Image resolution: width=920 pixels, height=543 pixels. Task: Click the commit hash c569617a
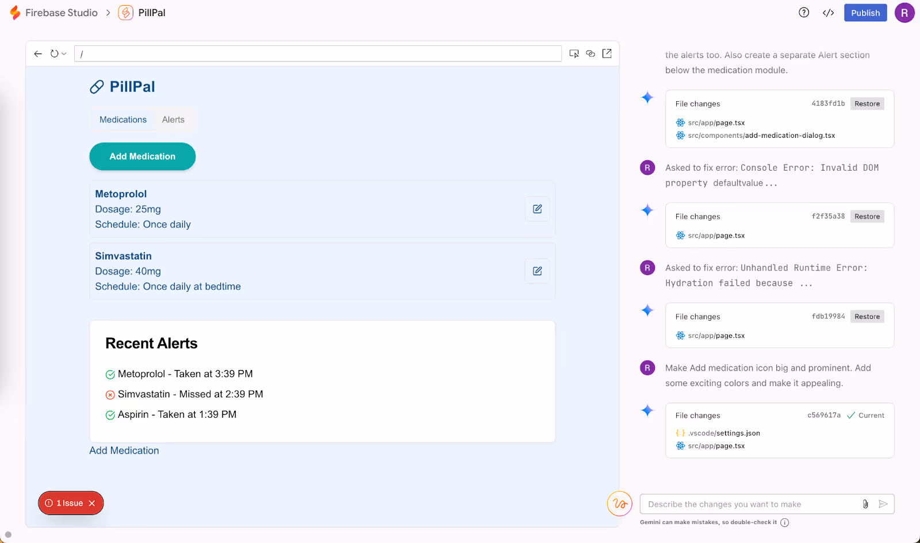pos(824,415)
